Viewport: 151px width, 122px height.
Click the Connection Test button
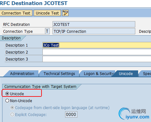(16, 13)
